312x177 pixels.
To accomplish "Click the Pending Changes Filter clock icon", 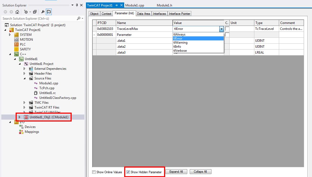I will coord(26,12).
